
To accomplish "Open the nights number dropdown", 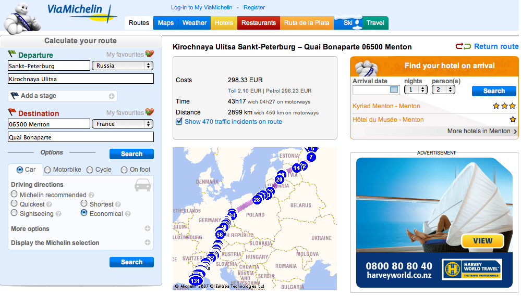I will 416,89.
